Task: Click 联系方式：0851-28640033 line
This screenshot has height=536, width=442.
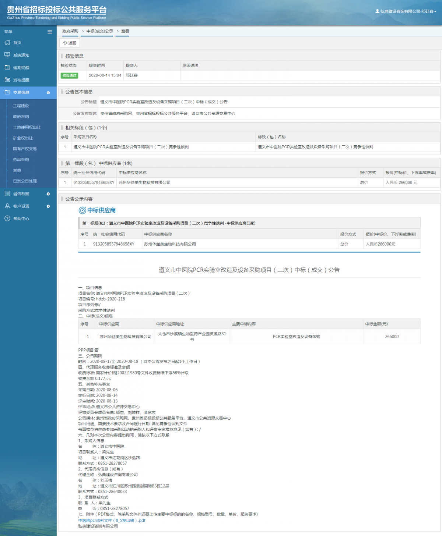Action: tap(102, 491)
